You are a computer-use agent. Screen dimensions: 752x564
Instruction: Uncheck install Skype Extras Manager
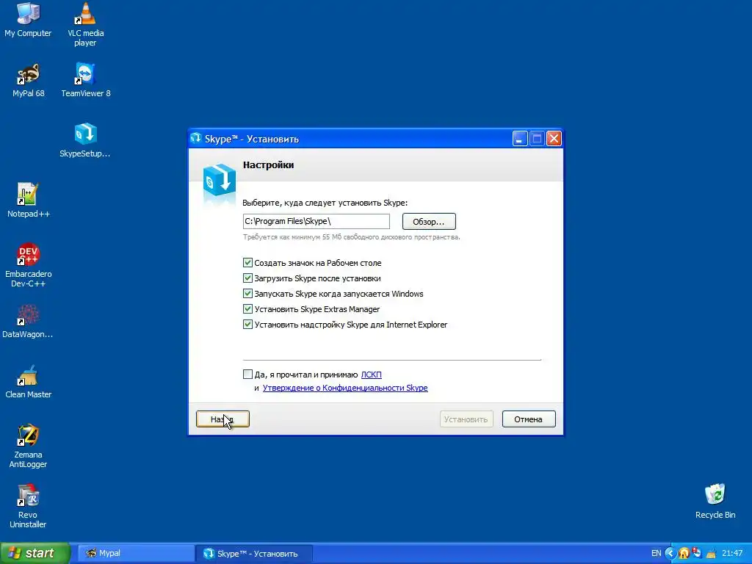[x=247, y=308]
